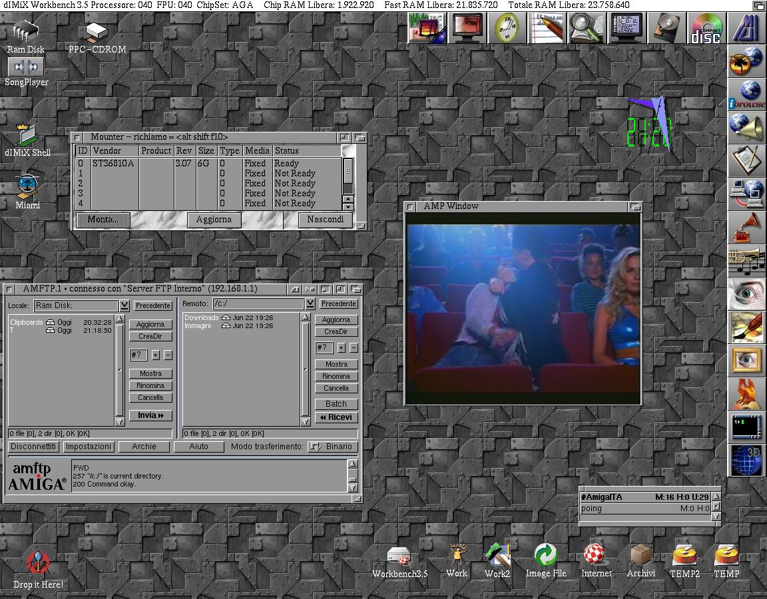The width and height of the screenshot is (767, 599).
Task: Open the Locale path dropdown arrow
Action: tap(125, 305)
